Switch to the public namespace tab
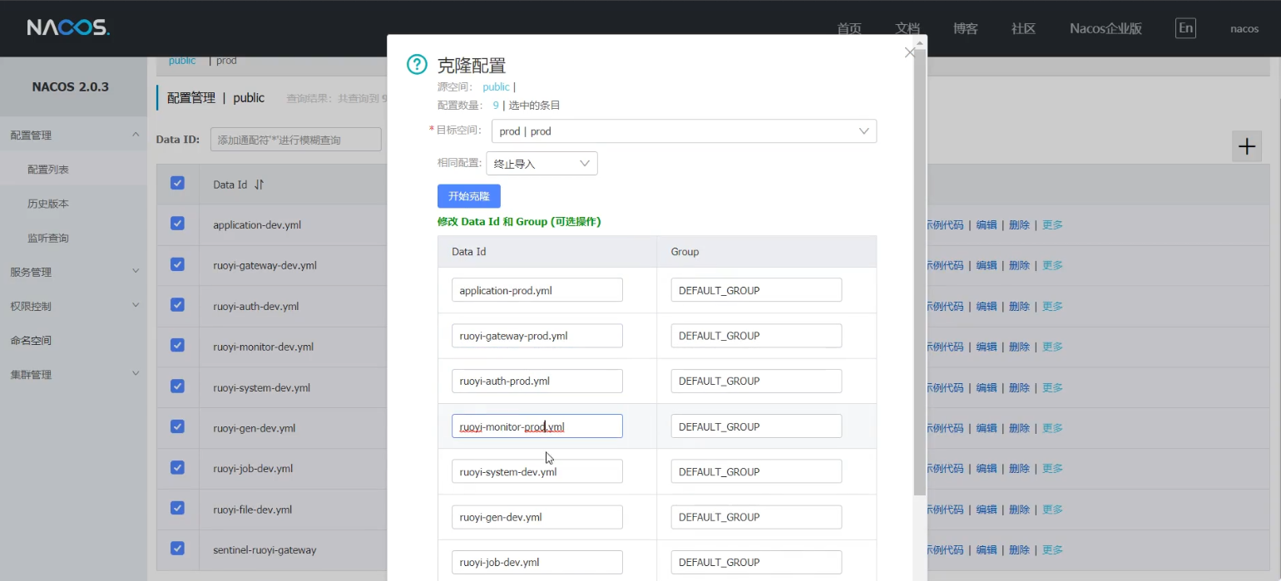This screenshot has height=581, width=1281. 182,61
